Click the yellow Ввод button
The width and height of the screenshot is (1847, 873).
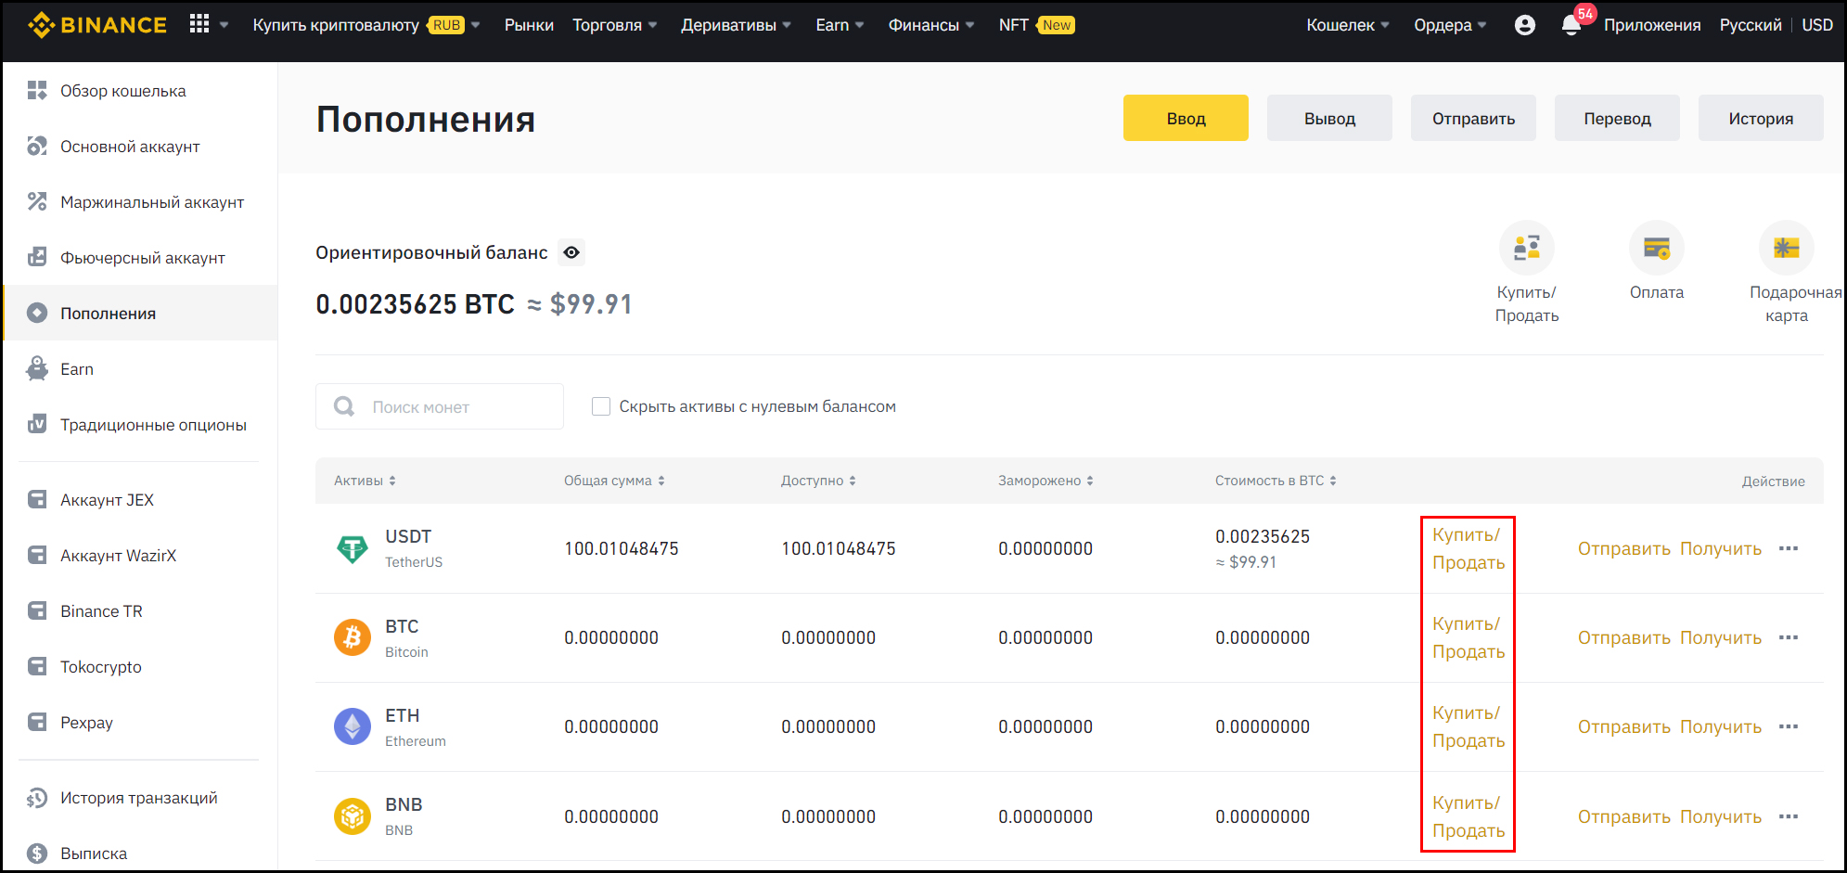(1186, 118)
